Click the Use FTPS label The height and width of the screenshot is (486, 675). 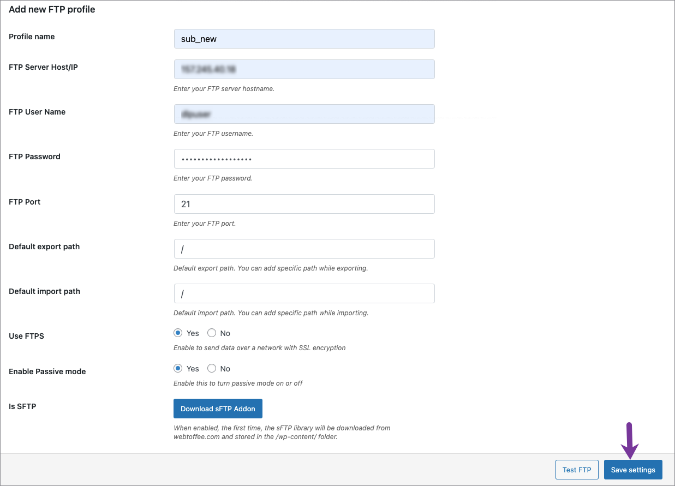point(26,335)
